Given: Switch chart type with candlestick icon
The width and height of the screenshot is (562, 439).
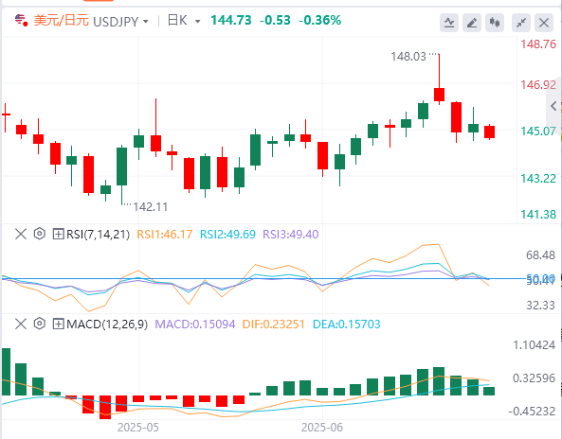Looking at the screenshot, I should (495, 23).
